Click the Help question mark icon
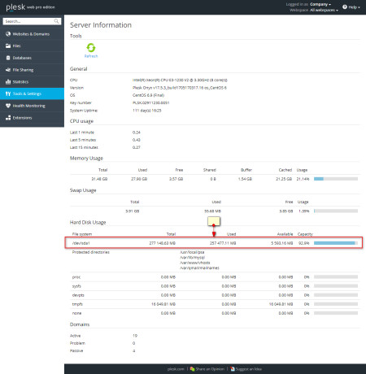The height and width of the screenshot is (374, 366). (345, 7)
